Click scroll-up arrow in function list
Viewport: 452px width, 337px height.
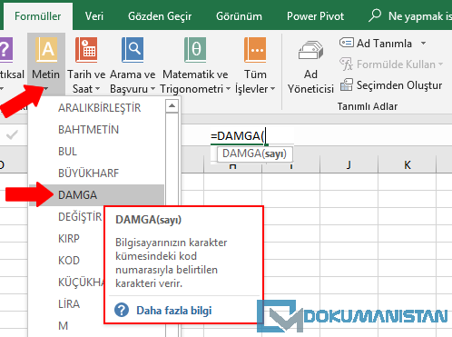(172, 105)
